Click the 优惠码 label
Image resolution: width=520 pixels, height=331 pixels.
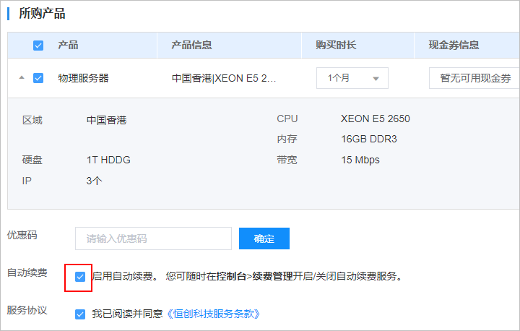[x=22, y=235]
